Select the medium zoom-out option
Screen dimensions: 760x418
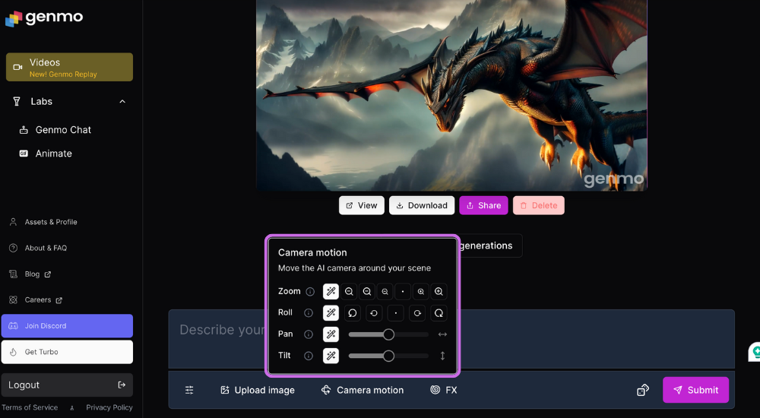(x=367, y=291)
